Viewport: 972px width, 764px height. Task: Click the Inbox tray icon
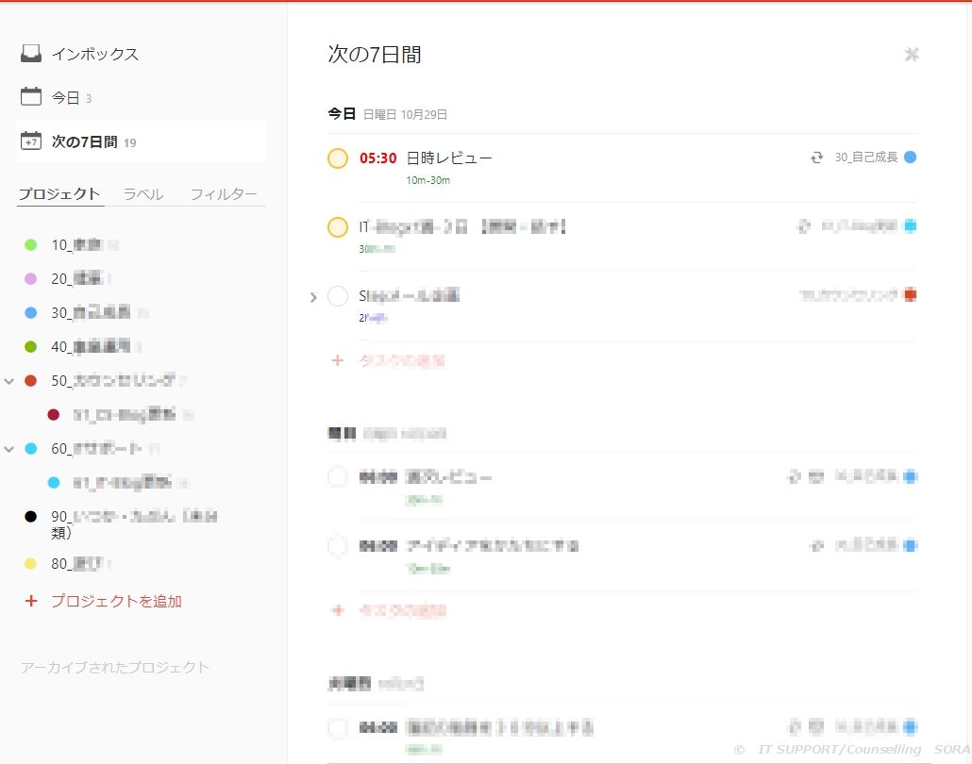click(31, 54)
